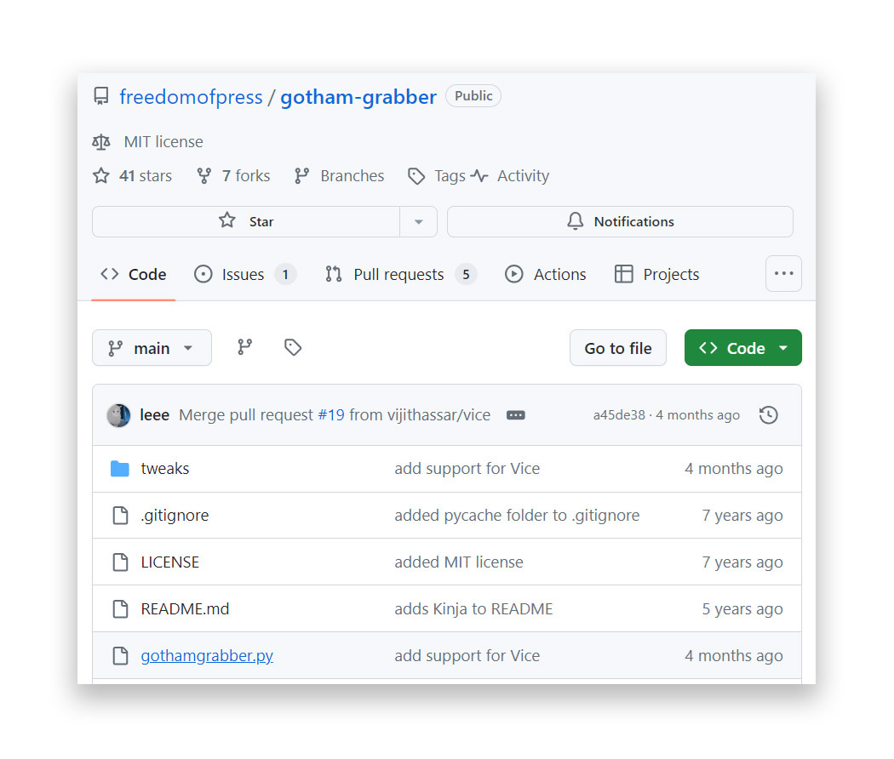Image resolution: width=894 pixels, height=759 pixels.
Task: Switch to the Issues tab
Action: pyautogui.click(x=243, y=274)
